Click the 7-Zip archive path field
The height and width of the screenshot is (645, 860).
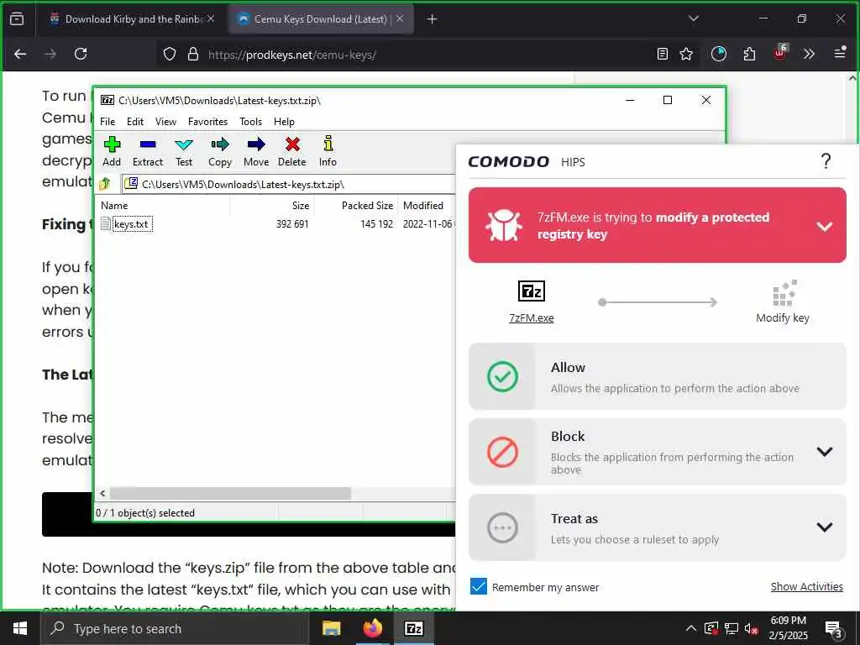point(289,184)
